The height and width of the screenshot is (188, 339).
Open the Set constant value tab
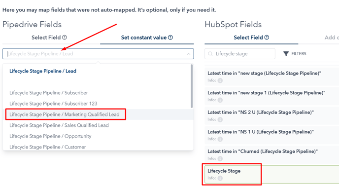pyautogui.click(x=147, y=38)
